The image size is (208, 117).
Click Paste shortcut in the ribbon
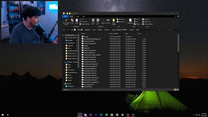(x=84, y=24)
